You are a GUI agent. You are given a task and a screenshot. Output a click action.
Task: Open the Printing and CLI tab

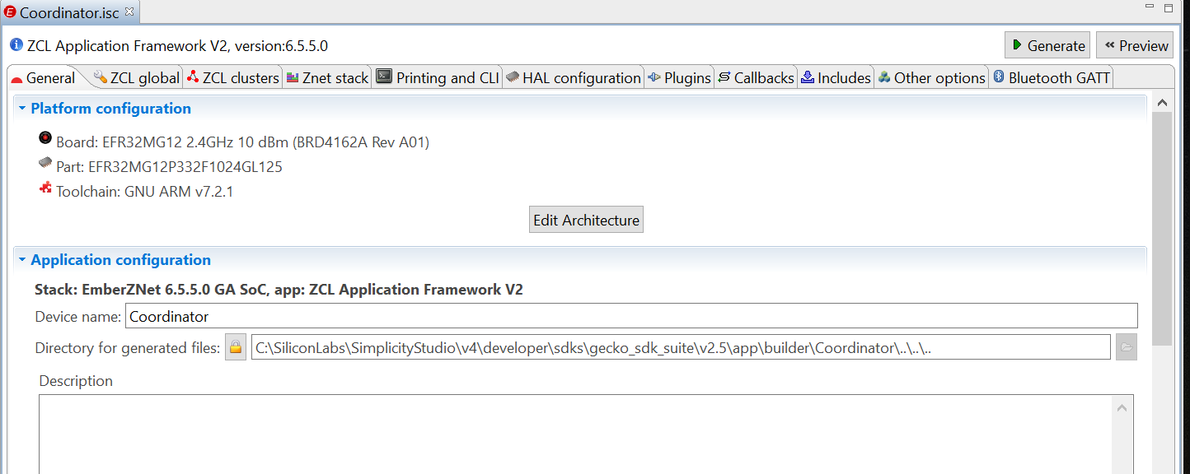[x=438, y=78]
